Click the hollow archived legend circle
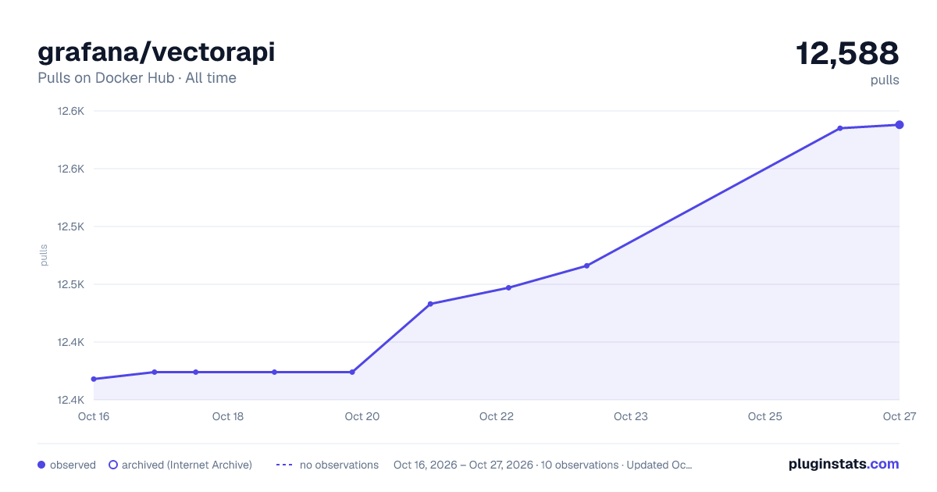Image resolution: width=937 pixels, height=492 pixels. pyautogui.click(x=113, y=465)
